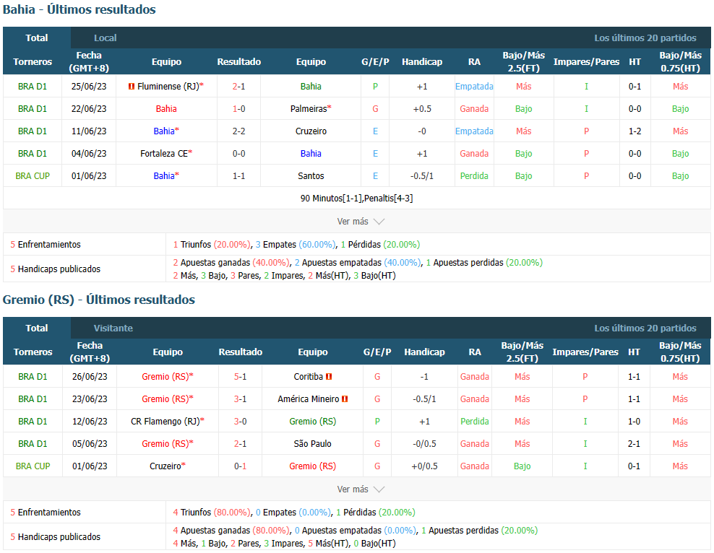Expand Ver más under Gremio (RS) results
This screenshot has height=553, width=714.
(x=360, y=489)
